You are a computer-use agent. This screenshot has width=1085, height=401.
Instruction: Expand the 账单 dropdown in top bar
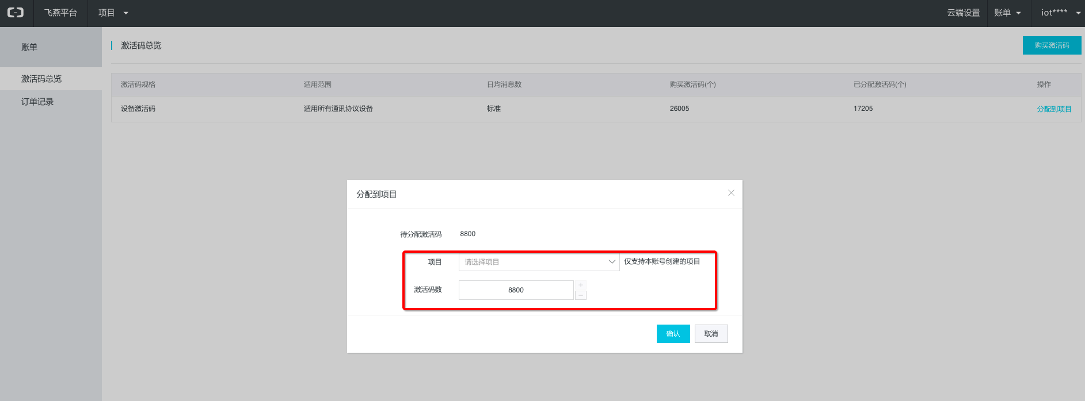pyautogui.click(x=1007, y=13)
